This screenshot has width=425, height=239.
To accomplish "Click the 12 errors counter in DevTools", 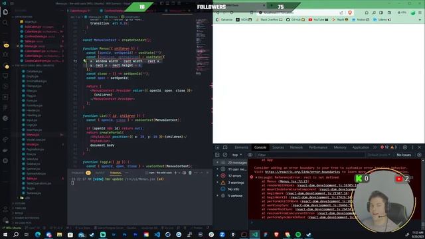I will click(385, 147).
